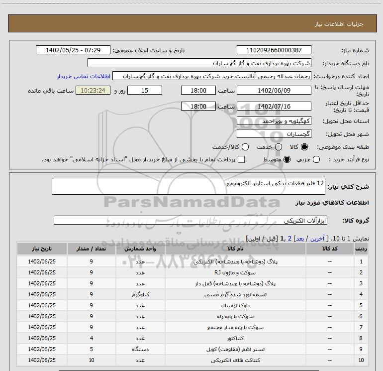Click the delivery city field گچساران
383x371 pixels.
274,134
